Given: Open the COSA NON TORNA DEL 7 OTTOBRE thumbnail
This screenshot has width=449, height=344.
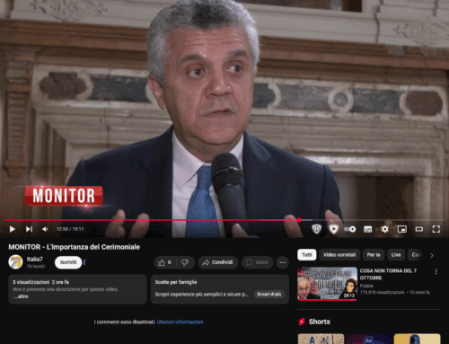Looking at the screenshot, I should (327, 284).
